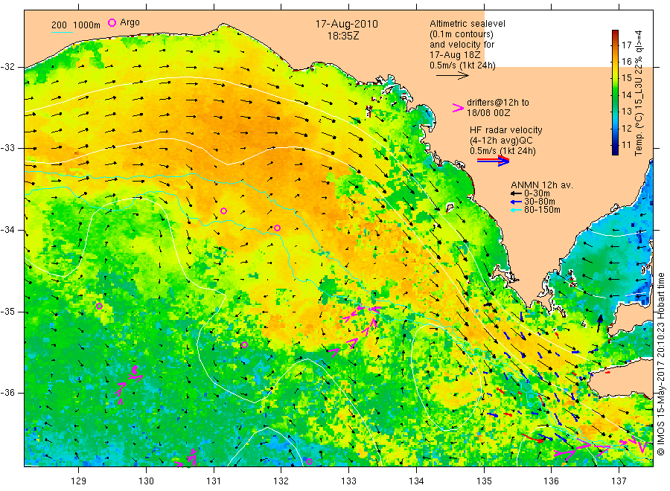Click the temperature color bar
This screenshot has width=670, height=491.
tap(615, 93)
